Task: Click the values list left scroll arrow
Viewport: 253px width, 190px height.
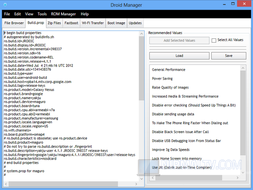Action: coord(153,178)
